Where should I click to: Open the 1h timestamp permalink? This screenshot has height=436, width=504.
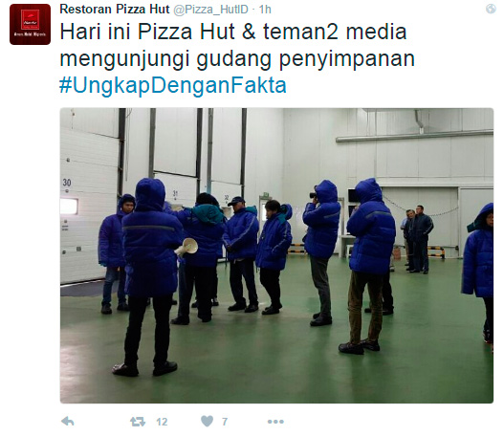click(x=265, y=10)
